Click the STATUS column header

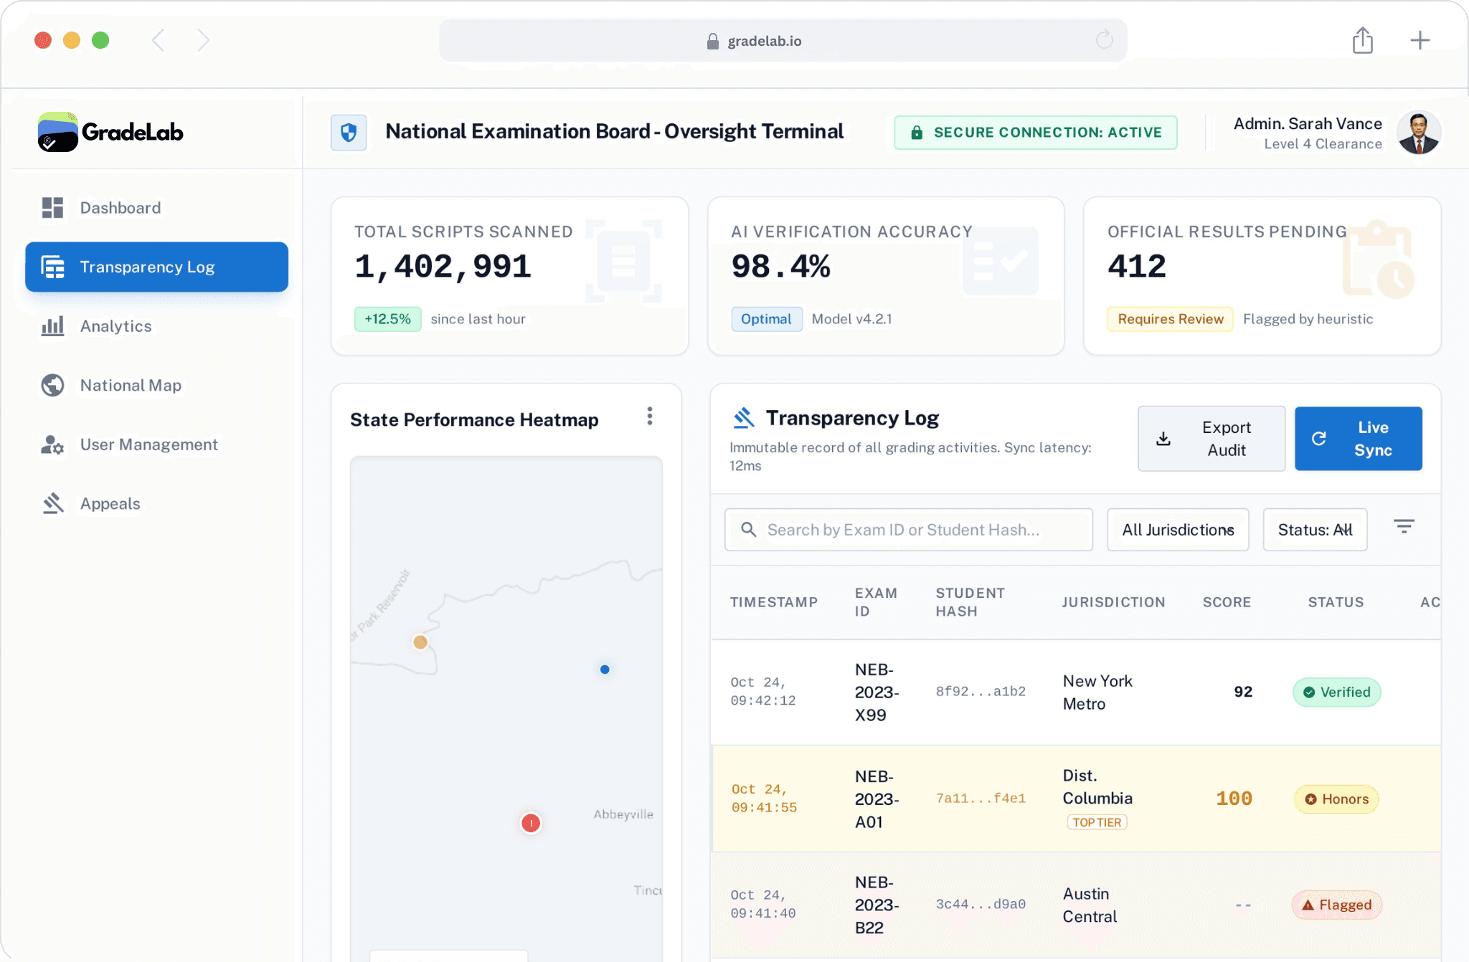coord(1336,602)
